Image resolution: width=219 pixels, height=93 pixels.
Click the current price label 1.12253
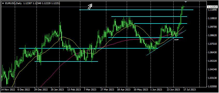click(x=212, y=7)
